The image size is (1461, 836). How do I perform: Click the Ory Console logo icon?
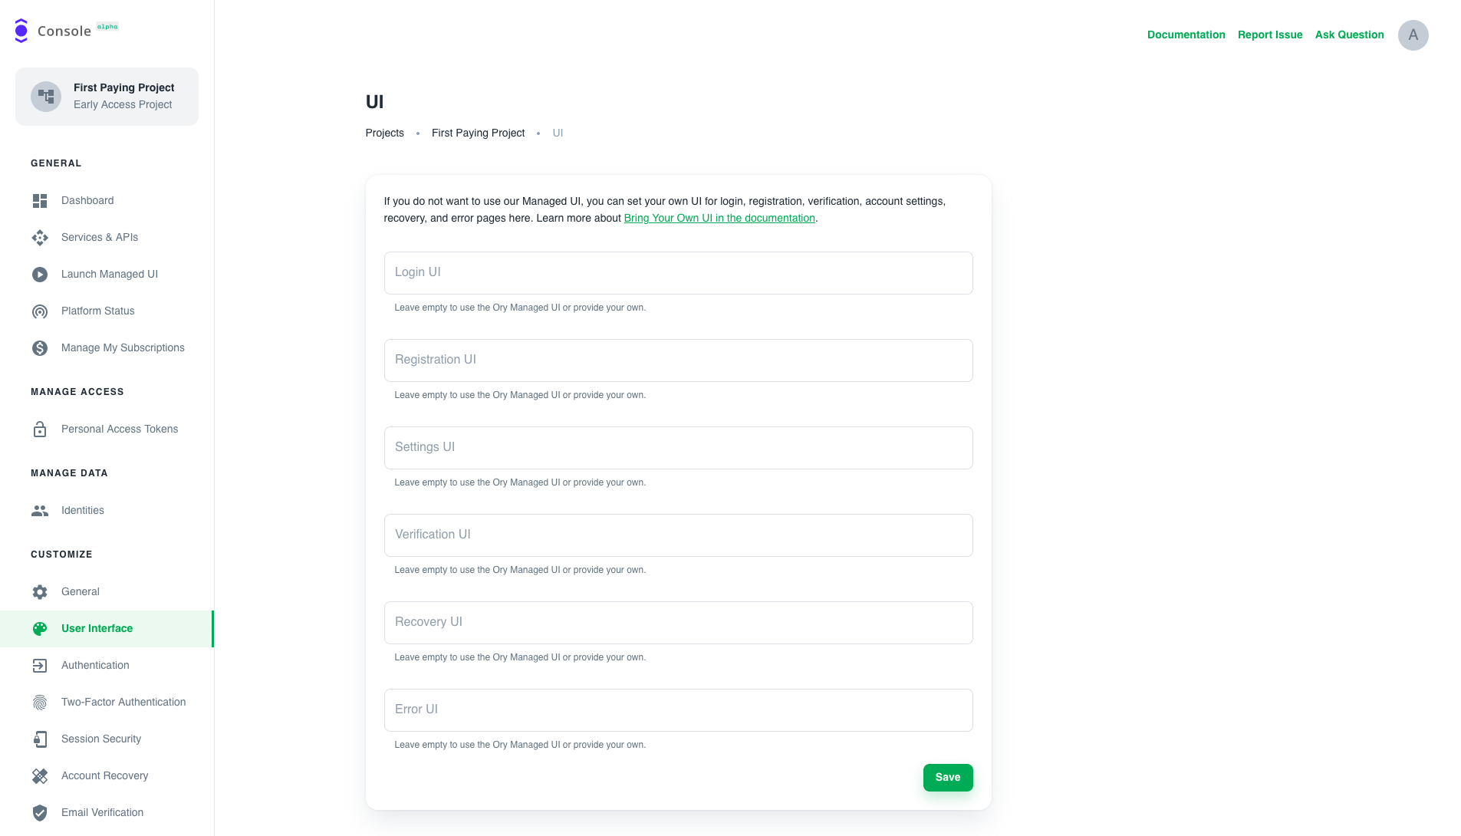[21, 31]
